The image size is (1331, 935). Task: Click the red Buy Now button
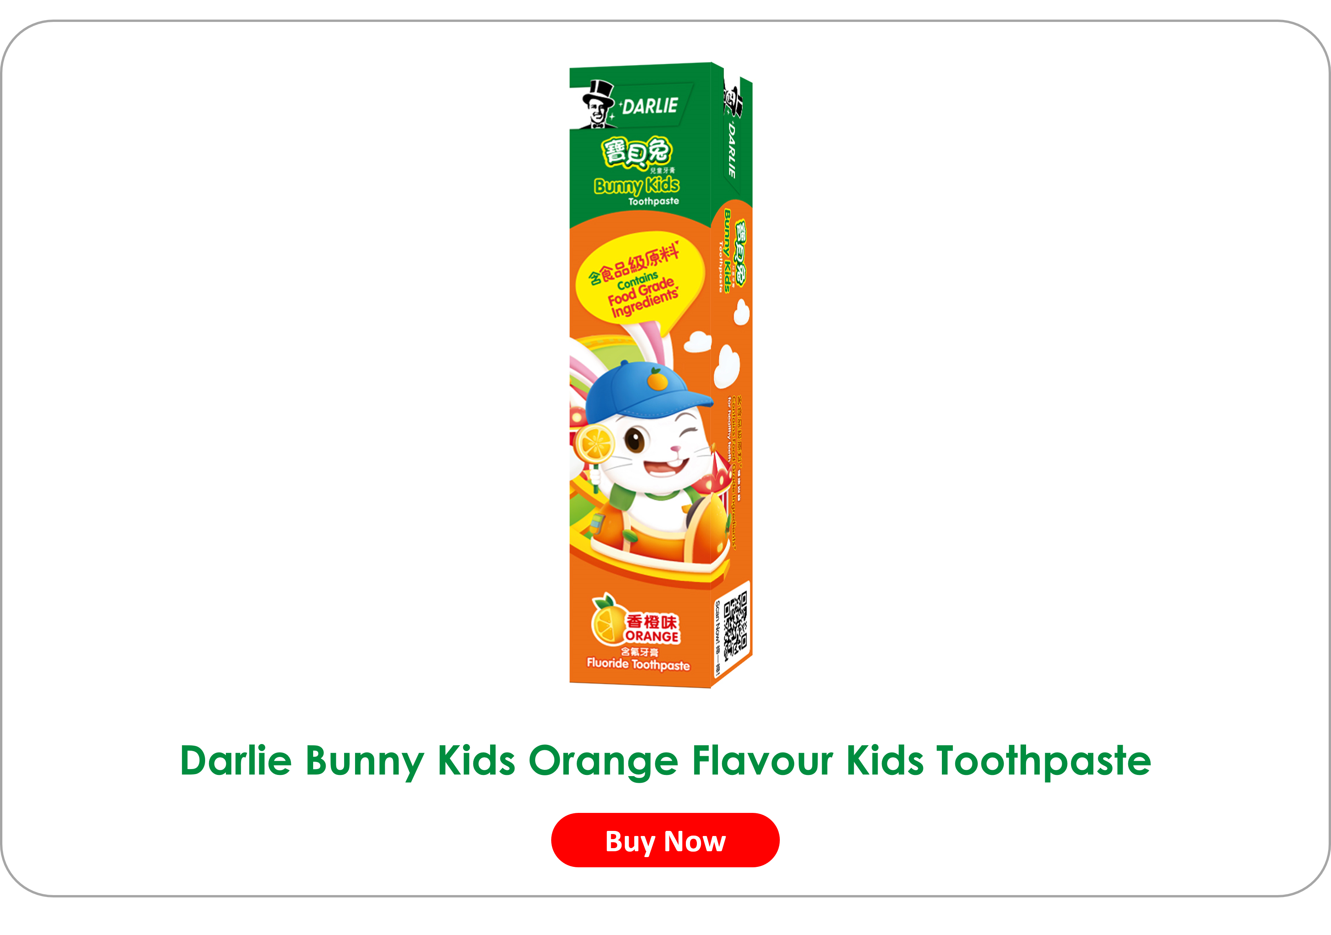665,840
